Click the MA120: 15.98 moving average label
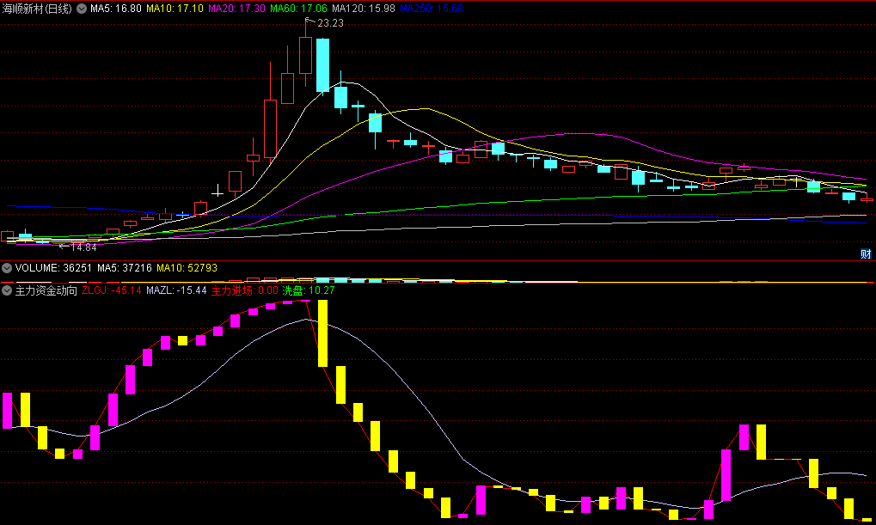876x525 pixels. click(x=364, y=9)
